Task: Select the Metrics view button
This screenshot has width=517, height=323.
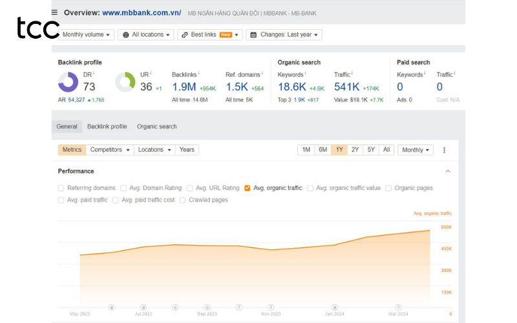Action: (x=72, y=150)
